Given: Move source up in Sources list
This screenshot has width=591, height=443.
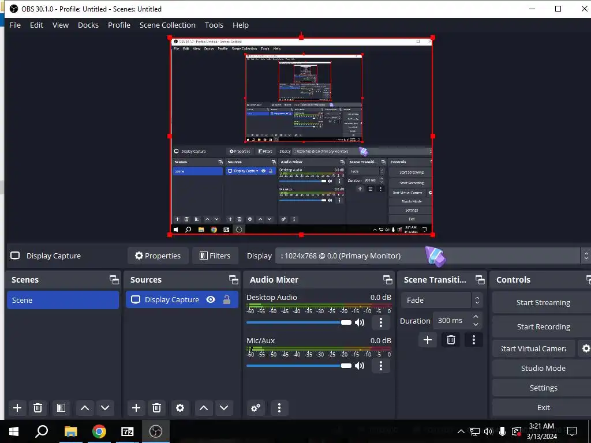Looking at the screenshot, I should coord(204,408).
